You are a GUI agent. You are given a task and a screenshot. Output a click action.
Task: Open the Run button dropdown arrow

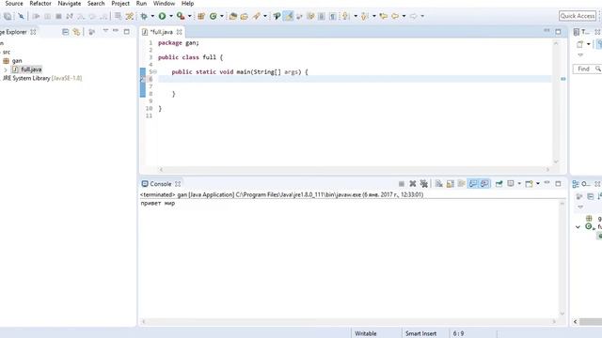tap(171, 16)
